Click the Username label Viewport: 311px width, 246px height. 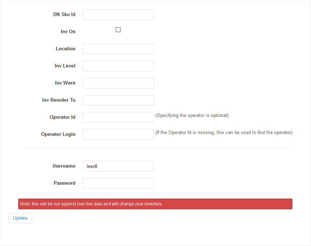coord(64,166)
